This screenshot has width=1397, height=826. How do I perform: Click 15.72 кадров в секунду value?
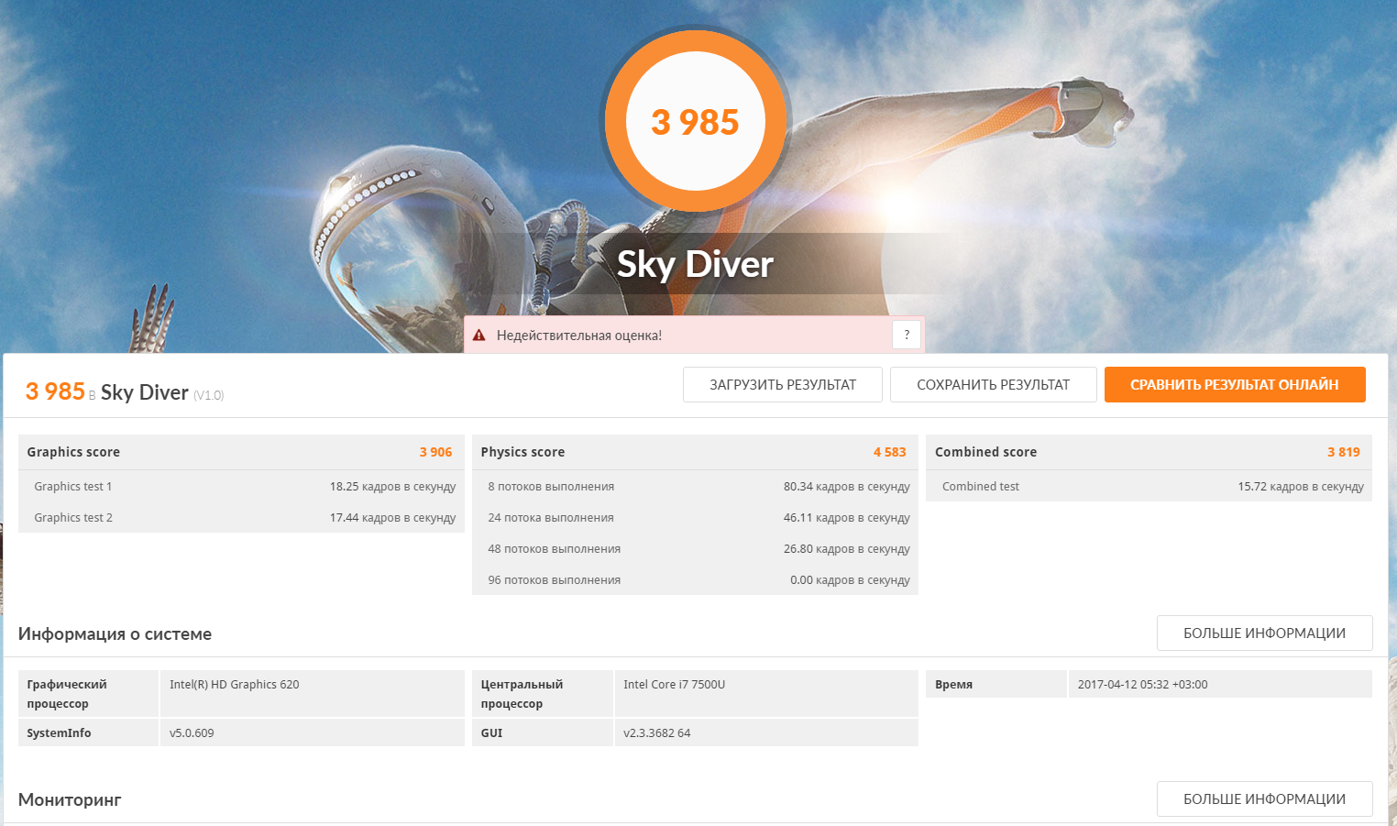coord(1301,487)
